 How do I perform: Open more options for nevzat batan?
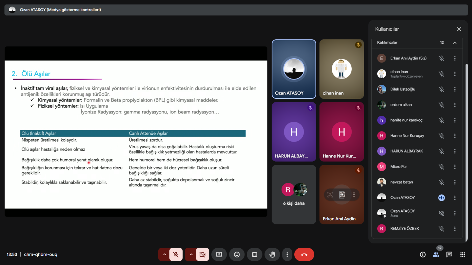click(455, 182)
